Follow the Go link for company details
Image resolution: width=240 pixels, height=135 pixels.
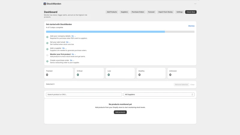73,36
